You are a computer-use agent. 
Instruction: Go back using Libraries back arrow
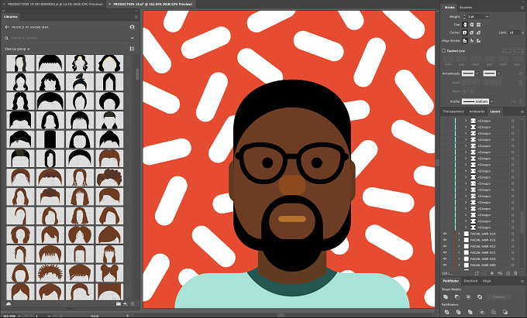[7, 27]
